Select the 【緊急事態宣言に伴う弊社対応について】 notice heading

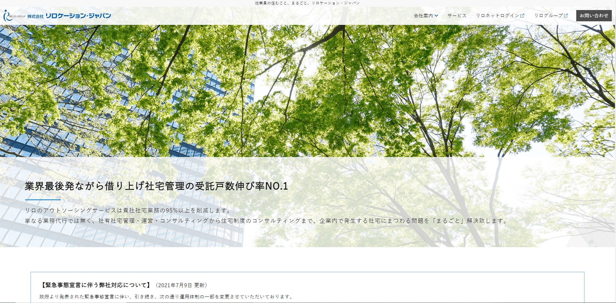[96, 285]
